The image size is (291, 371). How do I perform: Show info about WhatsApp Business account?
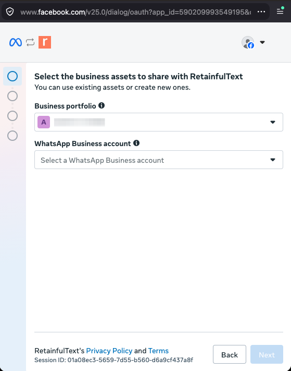click(x=136, y=143)
